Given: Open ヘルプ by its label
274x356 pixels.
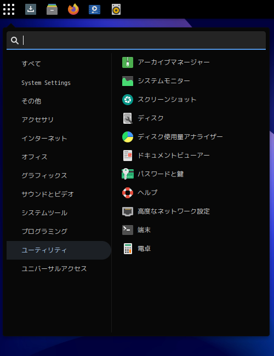Looking at the screenshot, I should (147, 193).
